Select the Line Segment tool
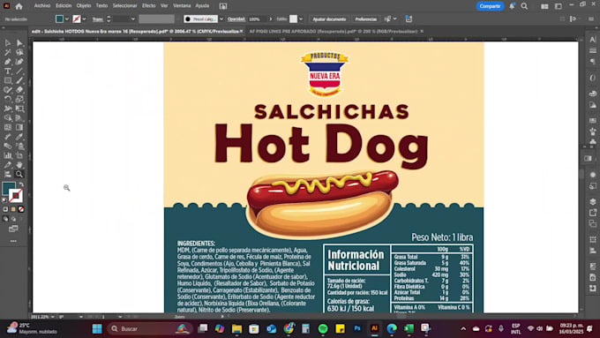Viewport: 600px width, 338px height. 19,71
